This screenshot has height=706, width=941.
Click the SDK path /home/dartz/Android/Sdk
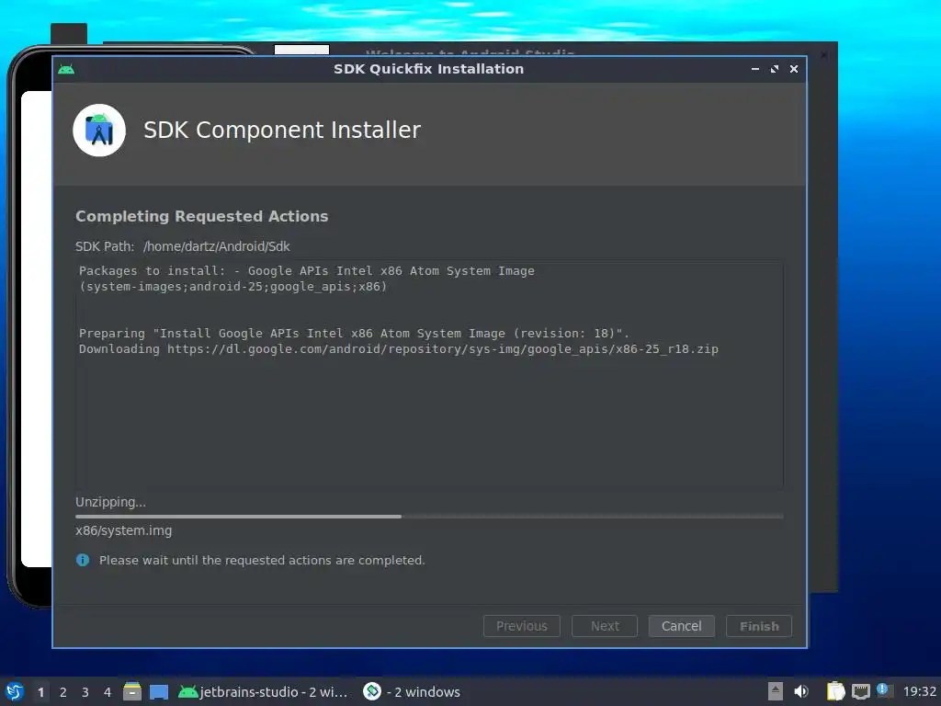(x=217, y=246)
